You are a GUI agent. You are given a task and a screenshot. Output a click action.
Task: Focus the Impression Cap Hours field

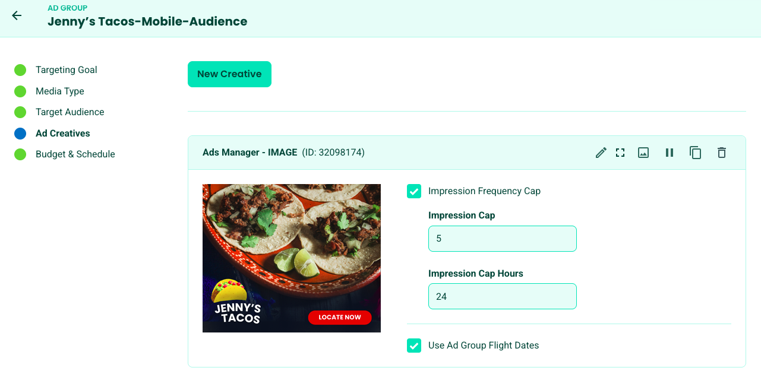pyautogui.click(x=502, y=296)
